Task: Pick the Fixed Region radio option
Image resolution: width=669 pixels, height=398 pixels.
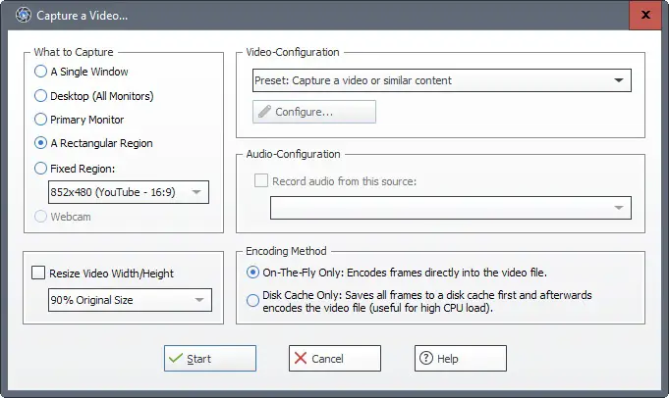Action: tap(40, 168)
